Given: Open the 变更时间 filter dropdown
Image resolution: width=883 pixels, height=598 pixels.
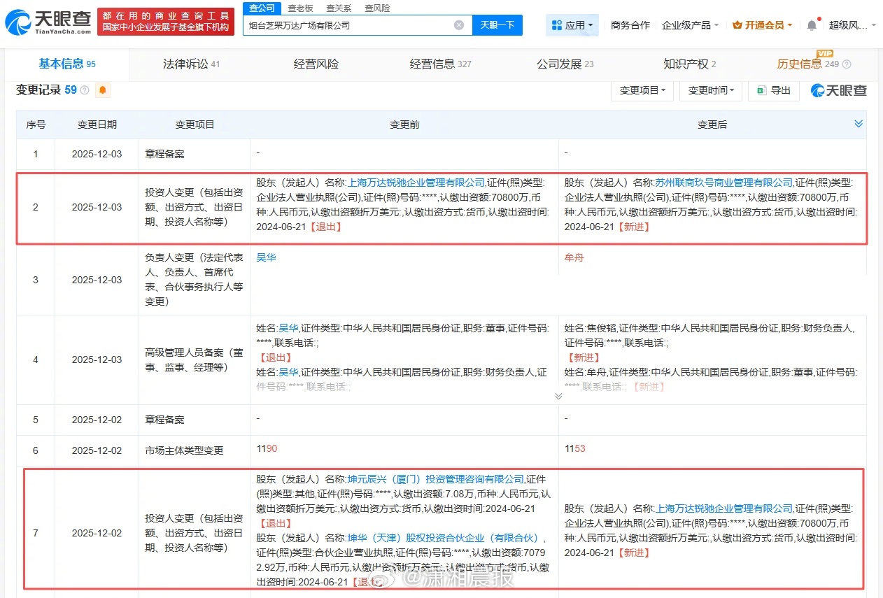Looking at the screenshot, I should [711, 90].
